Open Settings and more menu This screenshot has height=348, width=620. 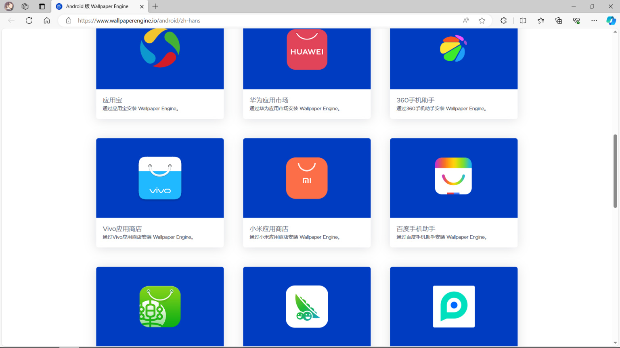tap(594, 21)
